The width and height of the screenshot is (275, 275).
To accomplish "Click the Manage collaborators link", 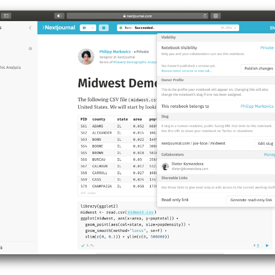I will tap(269, 154).
